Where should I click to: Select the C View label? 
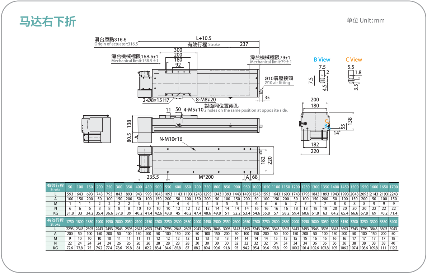(354, 59)
